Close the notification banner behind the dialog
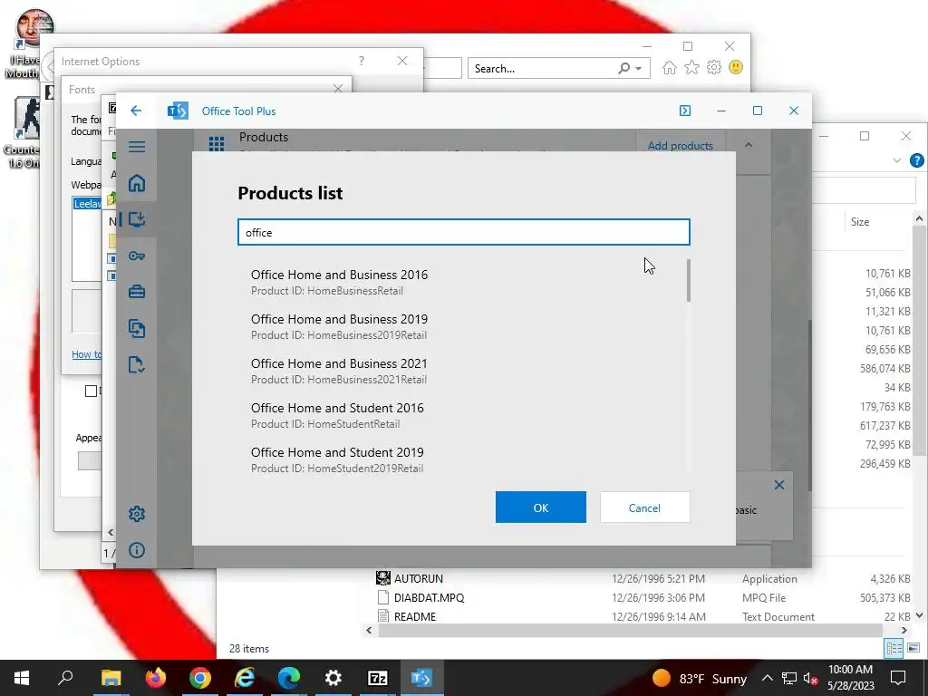Viewport: 928px width, 696px height. pos(779,485)
